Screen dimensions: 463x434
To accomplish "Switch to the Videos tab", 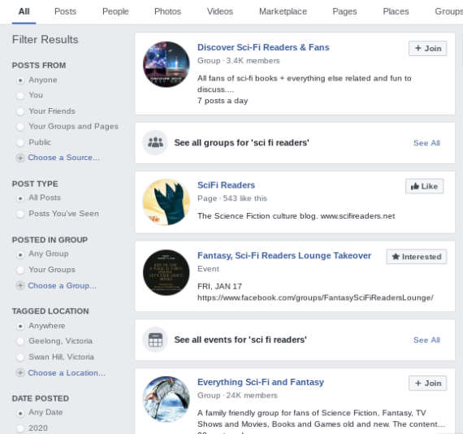I will click(x=220, y=11).
